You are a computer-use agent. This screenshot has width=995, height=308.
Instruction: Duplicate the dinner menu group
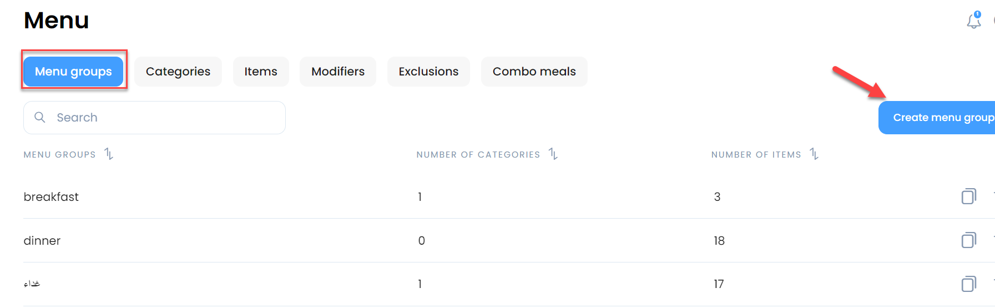[968, 240]
